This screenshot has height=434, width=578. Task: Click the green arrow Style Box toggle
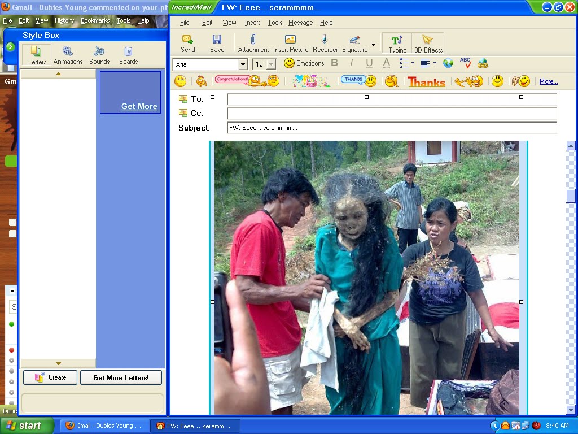tap(10, 46)
